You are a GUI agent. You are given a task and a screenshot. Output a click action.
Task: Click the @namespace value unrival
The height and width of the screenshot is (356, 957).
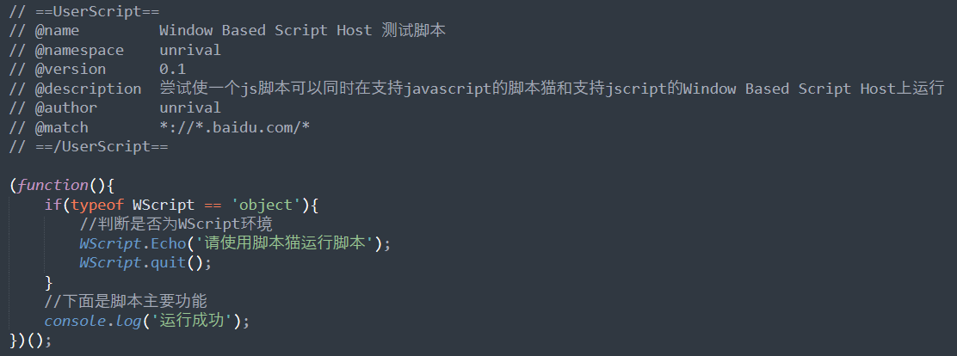click(x=190, y=50)
